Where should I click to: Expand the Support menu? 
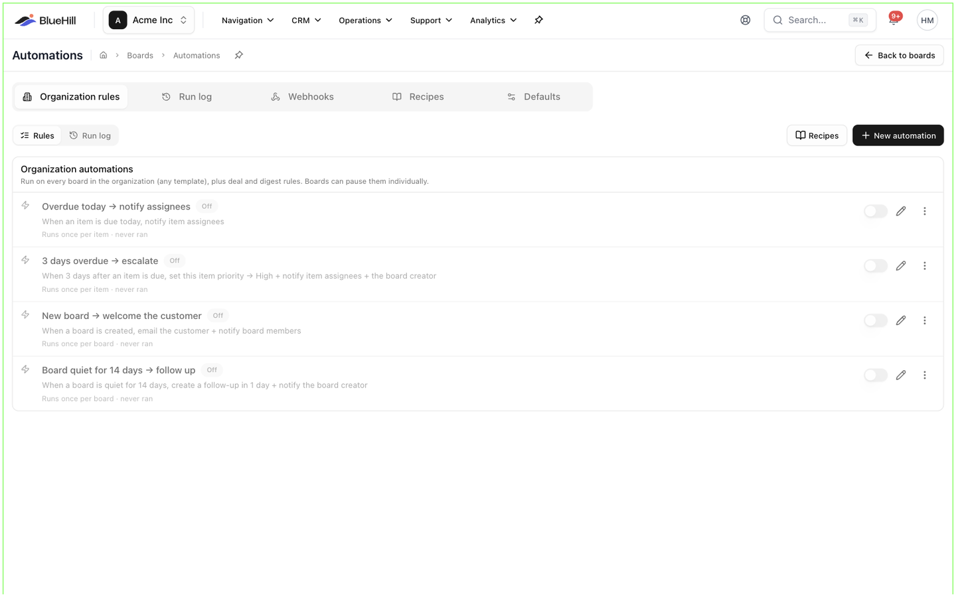[x=431, y=21]
